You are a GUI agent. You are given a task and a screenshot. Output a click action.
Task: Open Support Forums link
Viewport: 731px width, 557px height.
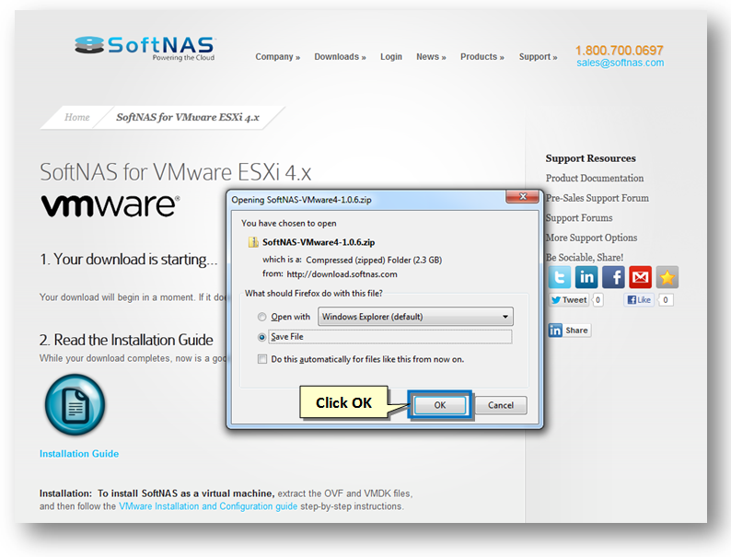[579, 217]
